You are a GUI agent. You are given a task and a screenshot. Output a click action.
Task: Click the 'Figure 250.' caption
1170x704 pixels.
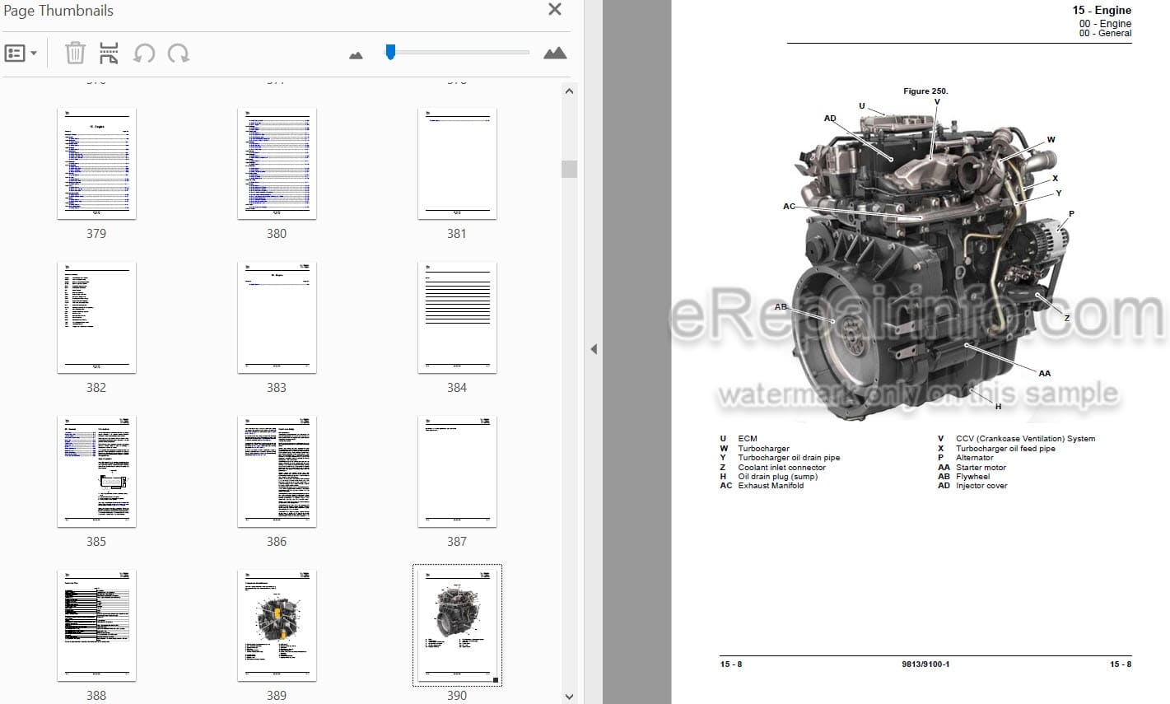pos(925,91)
